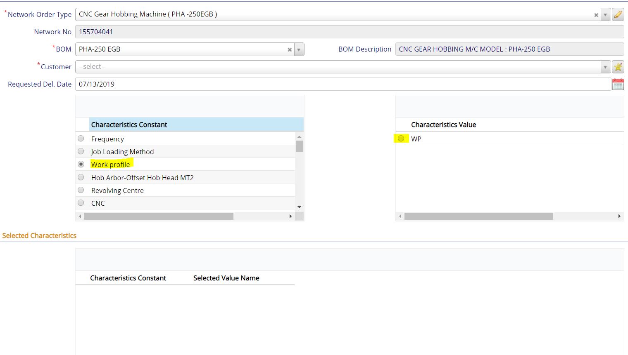The image size is (628, 355).
Task: Expand the Network Order Type dropdown arrow
Action: point(605,15)
